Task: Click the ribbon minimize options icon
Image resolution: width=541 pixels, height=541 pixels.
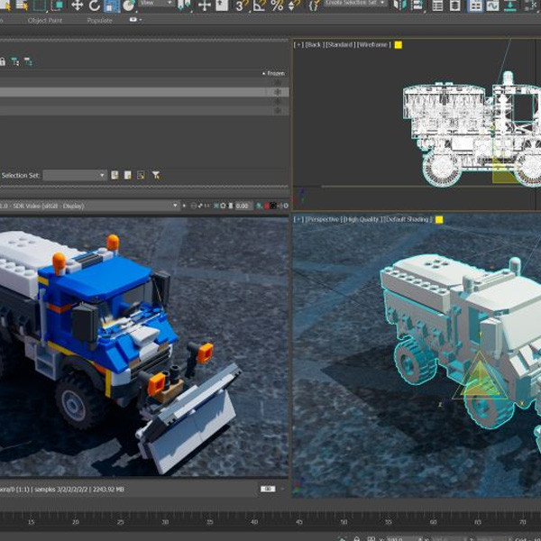Action: [135, 20]
